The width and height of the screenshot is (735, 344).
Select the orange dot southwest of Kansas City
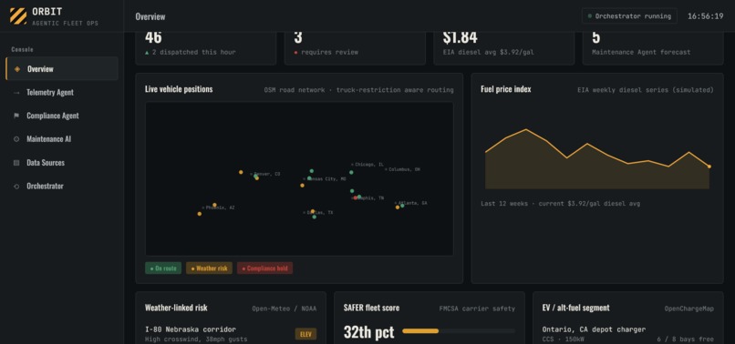(x=303, y=186)
